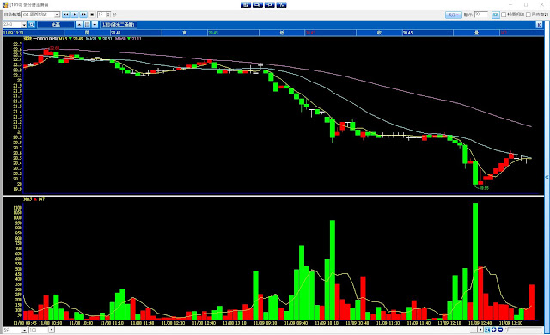Click the red high price value in header
The width and height of the screenshot is (550, 335).
click(310, 33)
